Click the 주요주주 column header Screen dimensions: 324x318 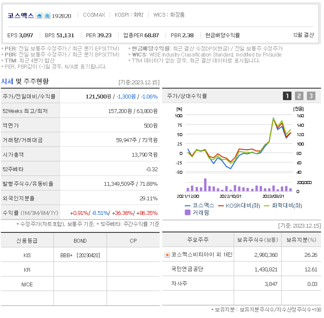[x=198, y=240]
